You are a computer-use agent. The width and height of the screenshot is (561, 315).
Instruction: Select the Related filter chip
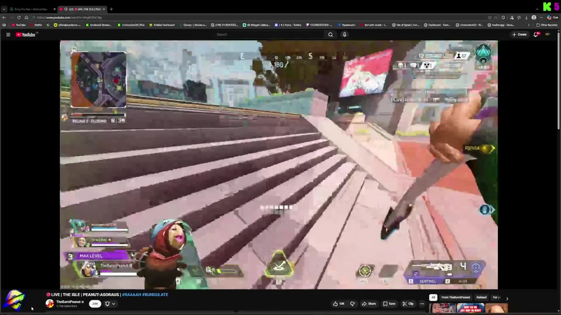[481, 297]
